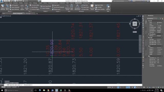This screenshot has width=164, height=92.
Task: Select the Break-line Symbol tool
Action: tap(67, 7)
